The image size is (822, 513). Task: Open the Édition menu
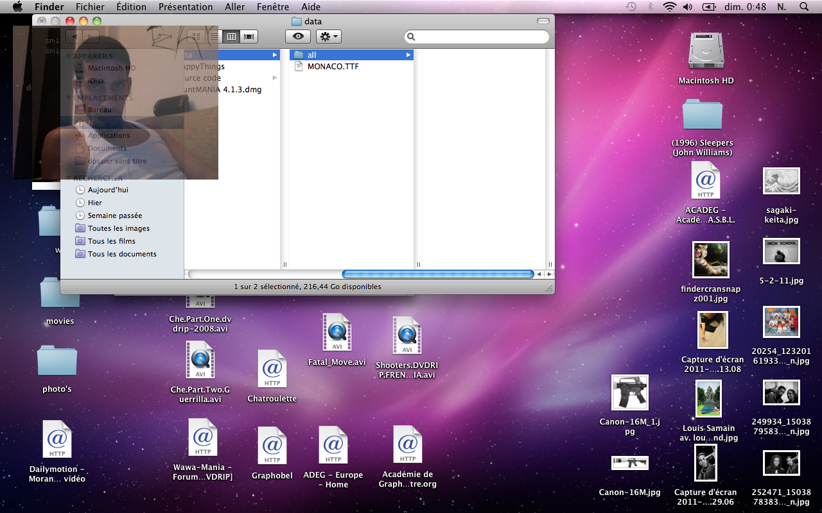(x=131, y=7)
